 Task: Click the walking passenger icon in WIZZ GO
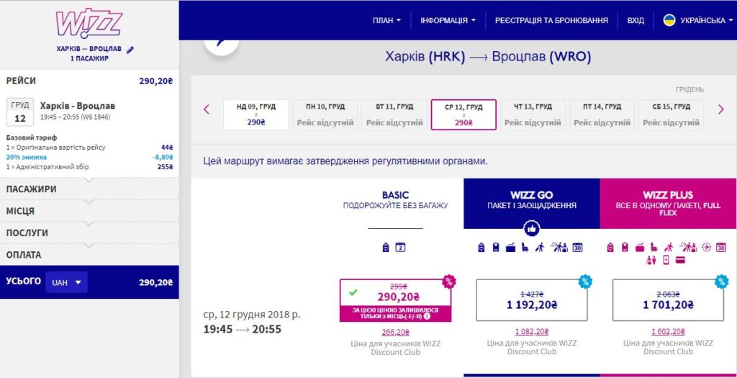pyautogui.click(x=540, y=247)
